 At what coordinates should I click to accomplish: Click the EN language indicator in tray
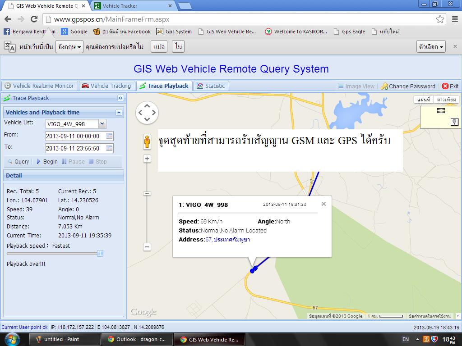click(x=406, y=339)
